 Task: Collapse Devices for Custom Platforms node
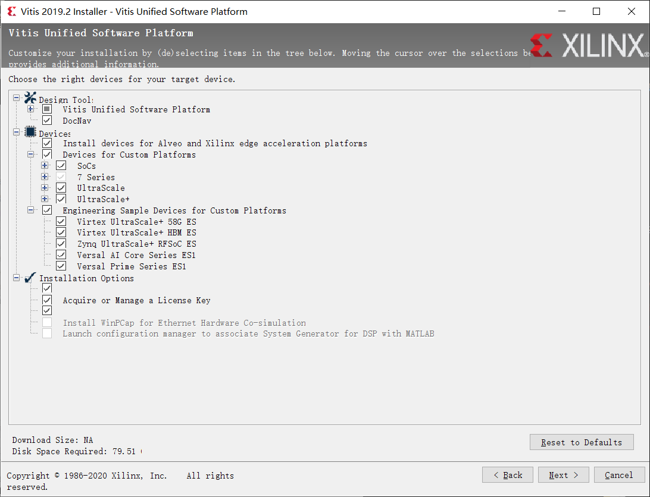pos(31,155)
